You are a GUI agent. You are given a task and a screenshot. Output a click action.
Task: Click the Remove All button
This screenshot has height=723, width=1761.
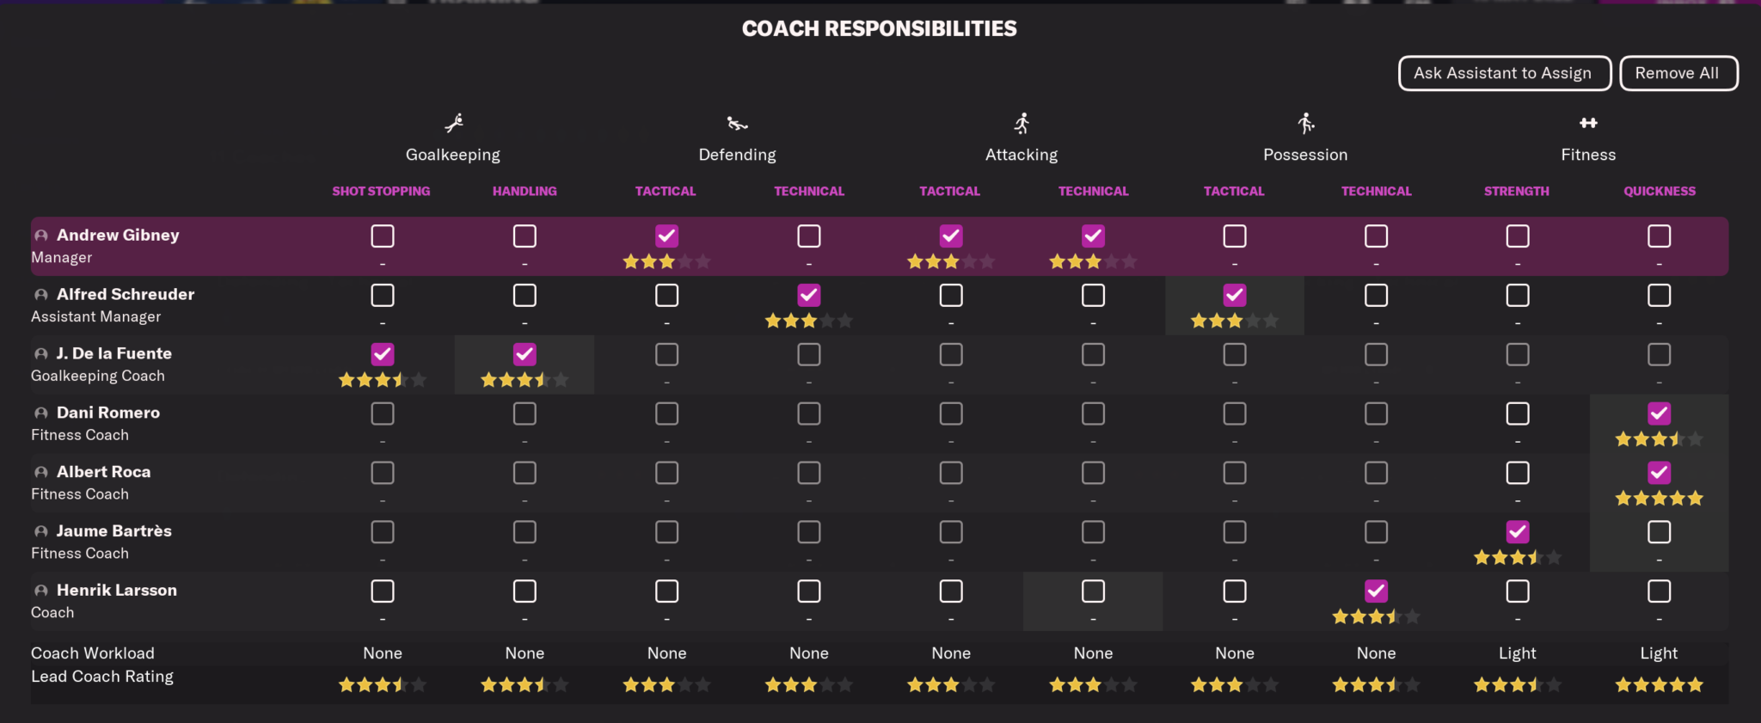click(x=1678, y=73)
